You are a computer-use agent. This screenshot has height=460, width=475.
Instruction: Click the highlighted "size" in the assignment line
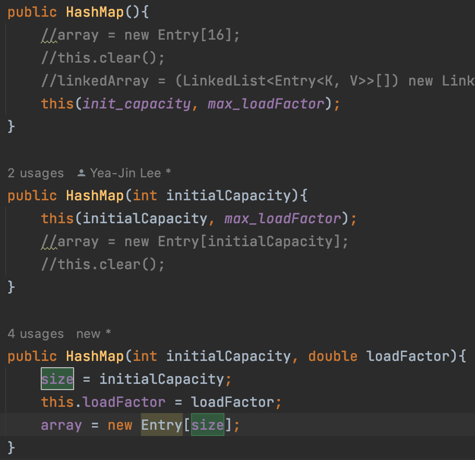click(57, 379)
